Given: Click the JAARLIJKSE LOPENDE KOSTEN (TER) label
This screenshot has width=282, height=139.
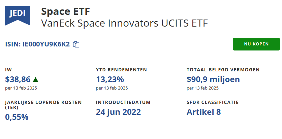Looking at the screenshot, I should coord(43,105).
